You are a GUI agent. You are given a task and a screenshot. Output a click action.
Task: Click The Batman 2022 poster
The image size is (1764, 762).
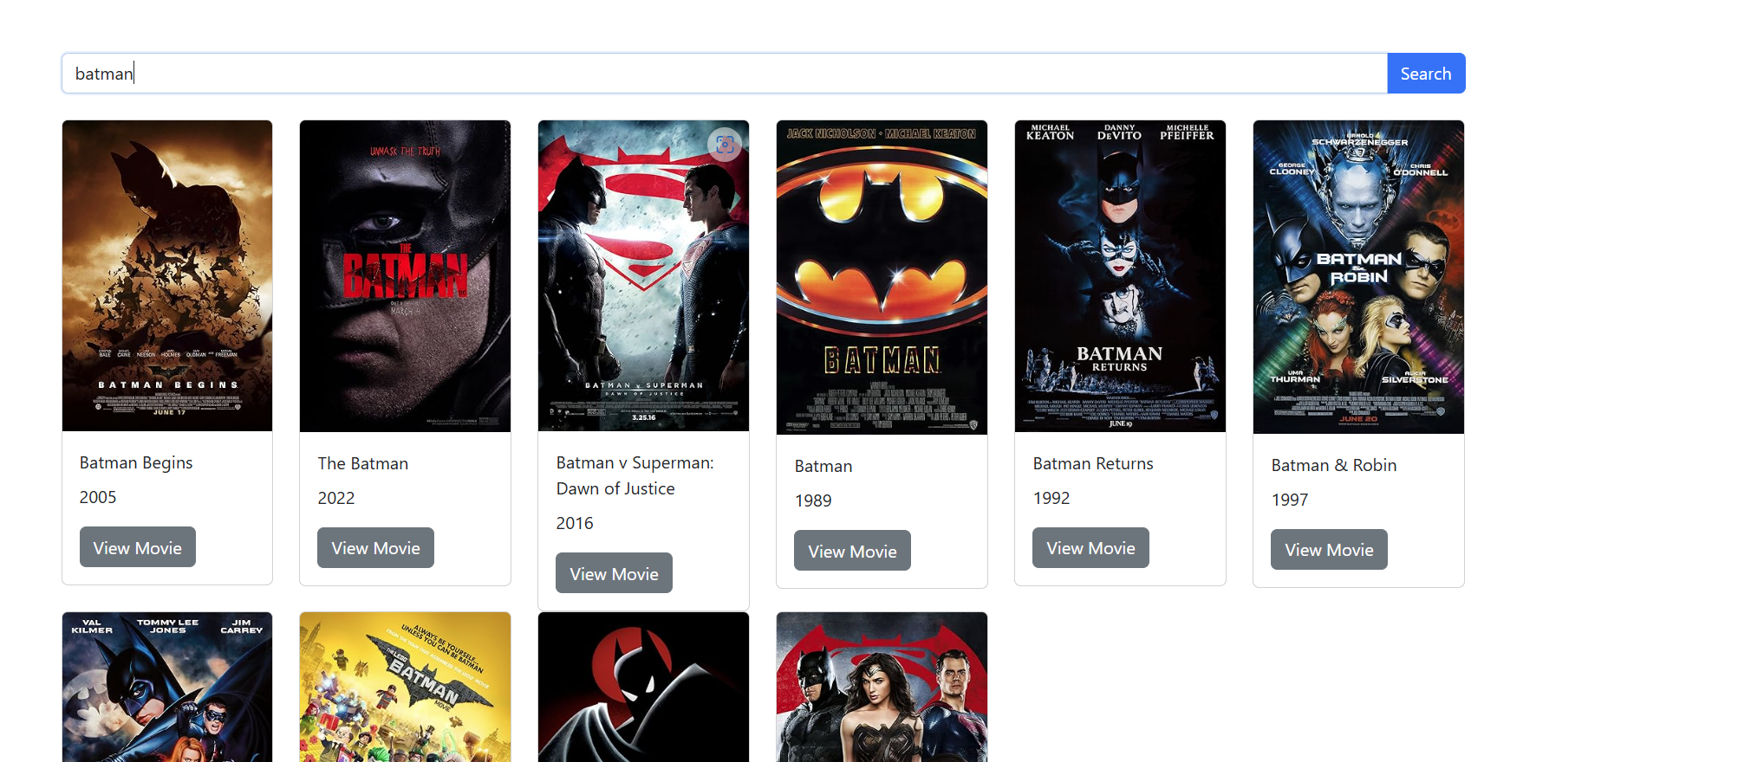(405, 275)
